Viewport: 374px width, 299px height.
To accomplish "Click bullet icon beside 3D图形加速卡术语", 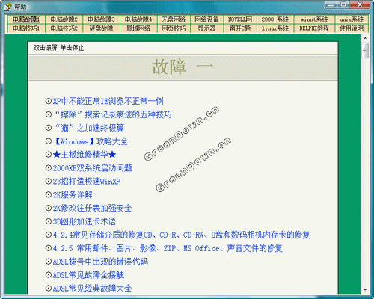I will click(49, 221).
